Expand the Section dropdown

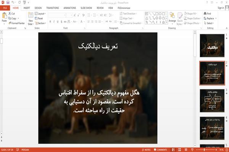[40, 23]
